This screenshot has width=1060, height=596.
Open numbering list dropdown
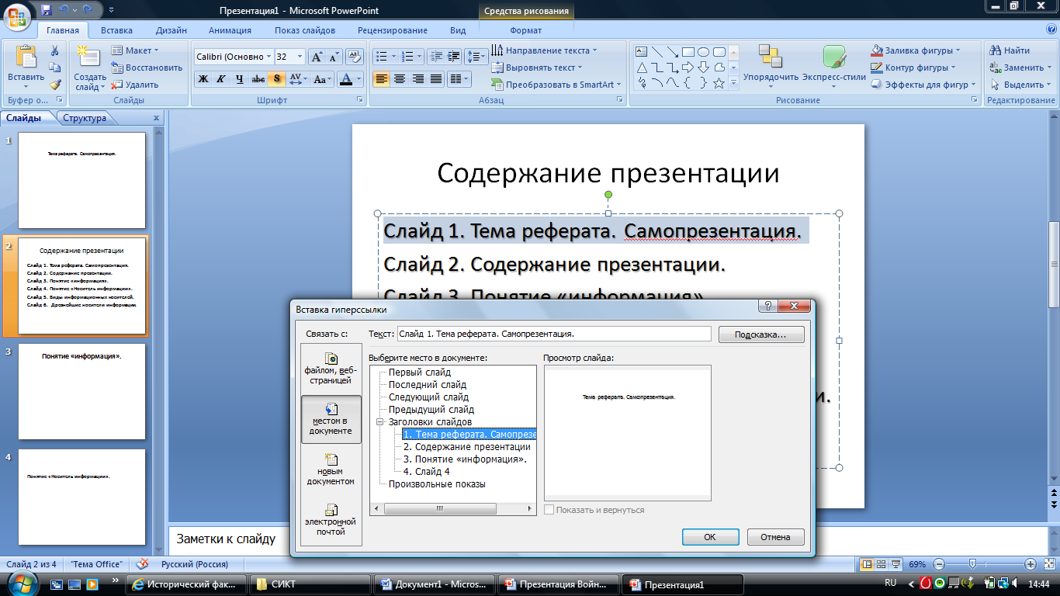tap(419, 57)
